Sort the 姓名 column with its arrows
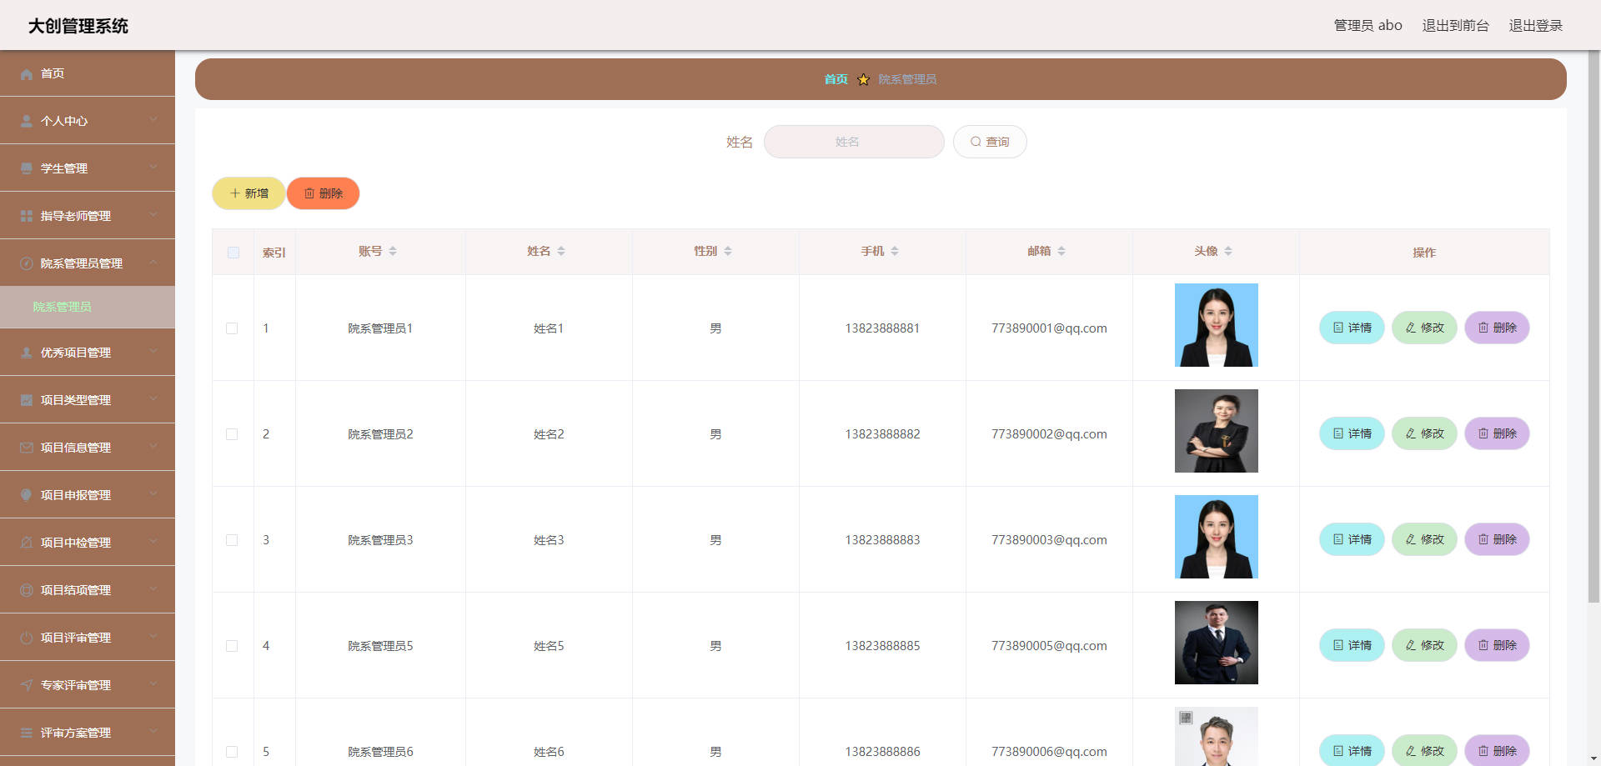 click(x=561, y=251)
